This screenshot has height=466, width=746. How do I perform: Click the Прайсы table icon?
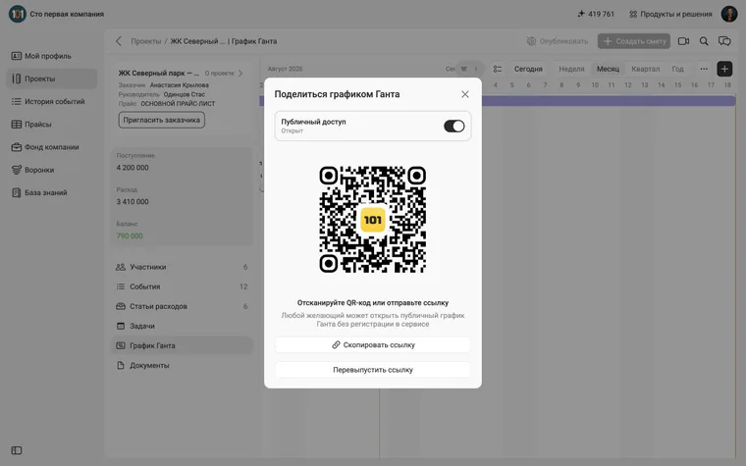[x=17, y=125]
